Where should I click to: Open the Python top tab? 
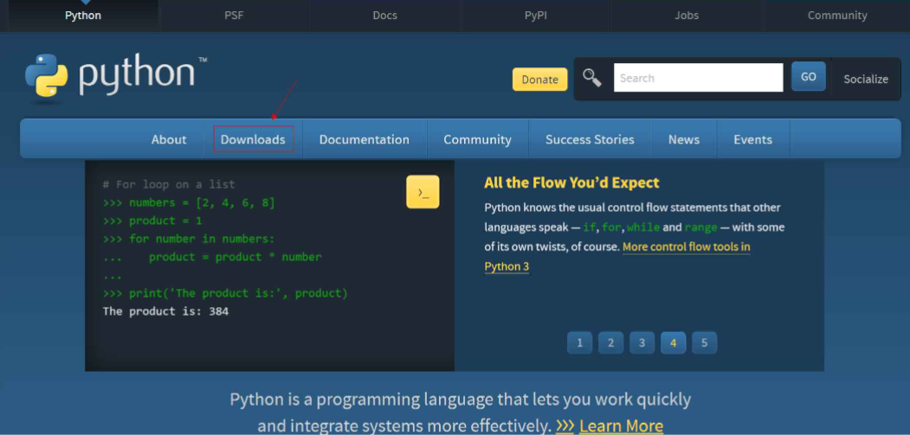click(x=83, y=16)
